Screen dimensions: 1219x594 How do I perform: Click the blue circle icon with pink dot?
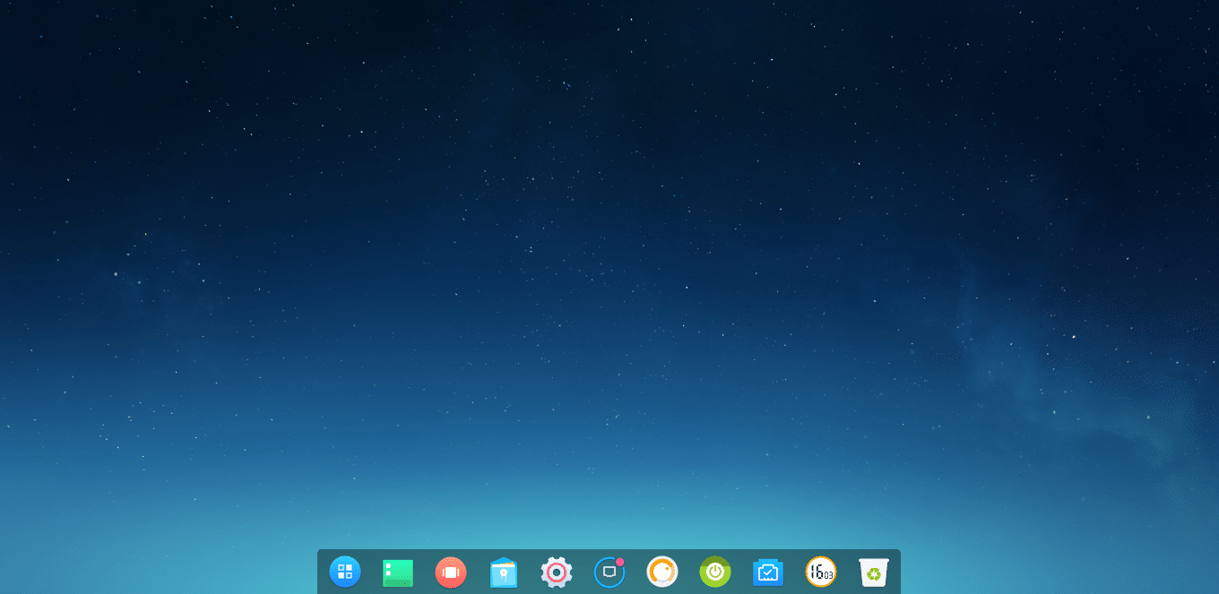(x=609, y=572)
